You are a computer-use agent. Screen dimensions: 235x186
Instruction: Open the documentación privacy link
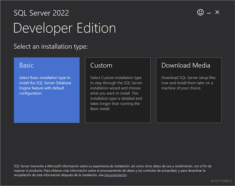pos(116,175)
